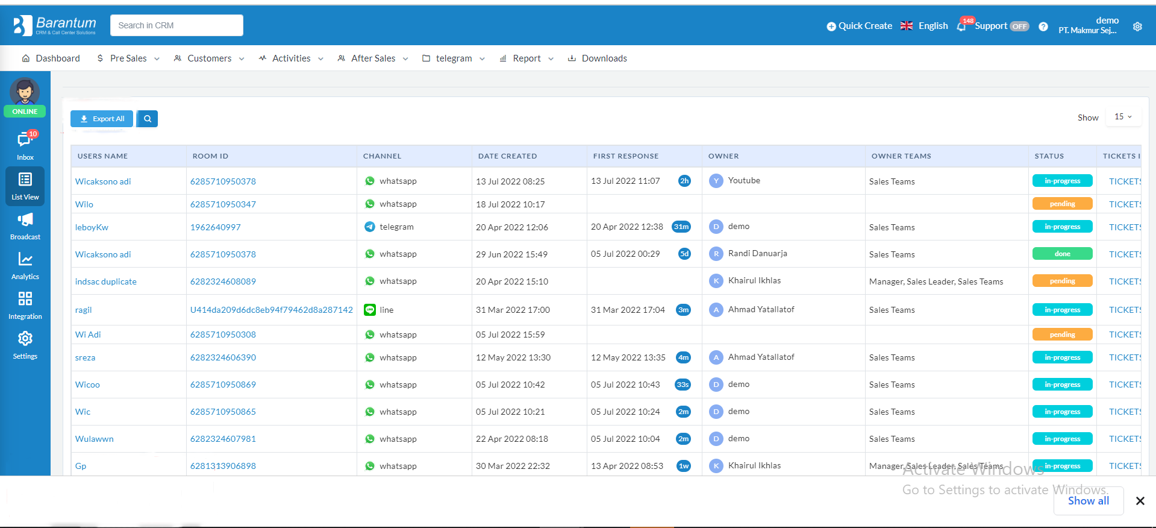Image resolution: width=1156 pixels, height=528 pixels.
Task: Open user indsac duplicate
Action: point(106,281)
